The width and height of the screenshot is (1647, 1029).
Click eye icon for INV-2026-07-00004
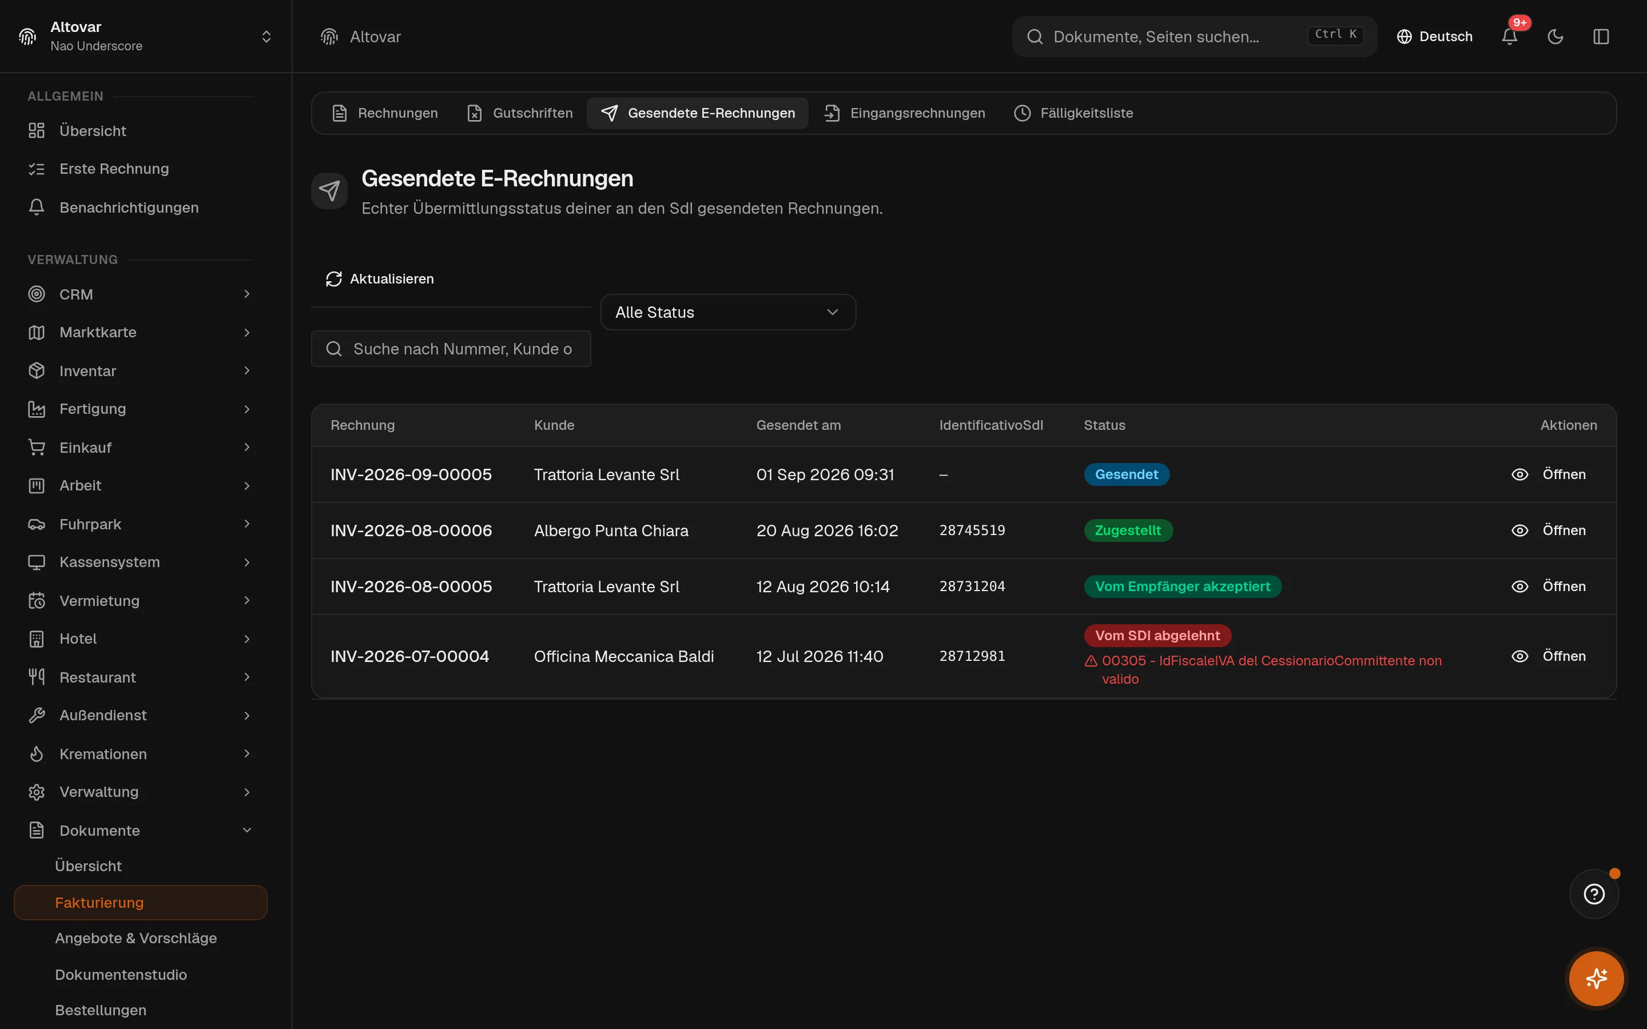[x=1519, y=656]
